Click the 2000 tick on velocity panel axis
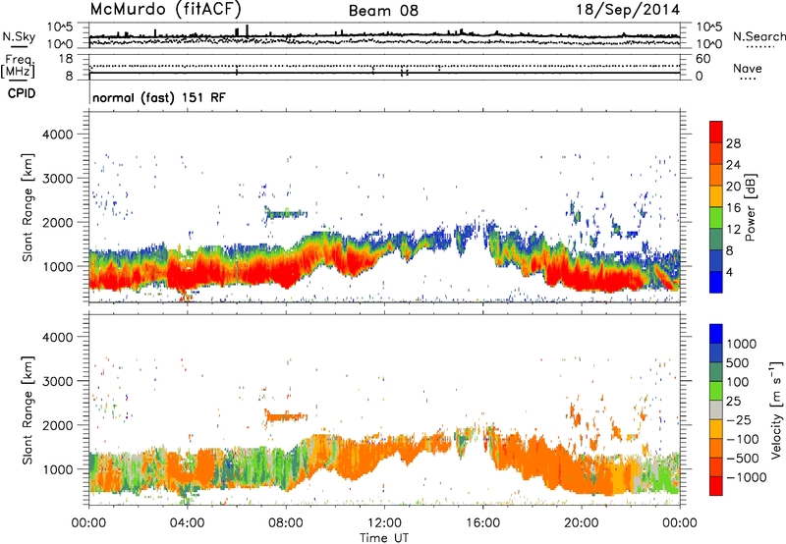This screenshot has width=786, height=544. [57, 425]
